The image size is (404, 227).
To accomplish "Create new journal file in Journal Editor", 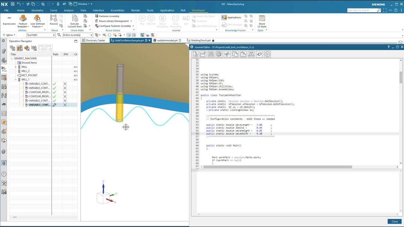I will click(x=195, y=54).
